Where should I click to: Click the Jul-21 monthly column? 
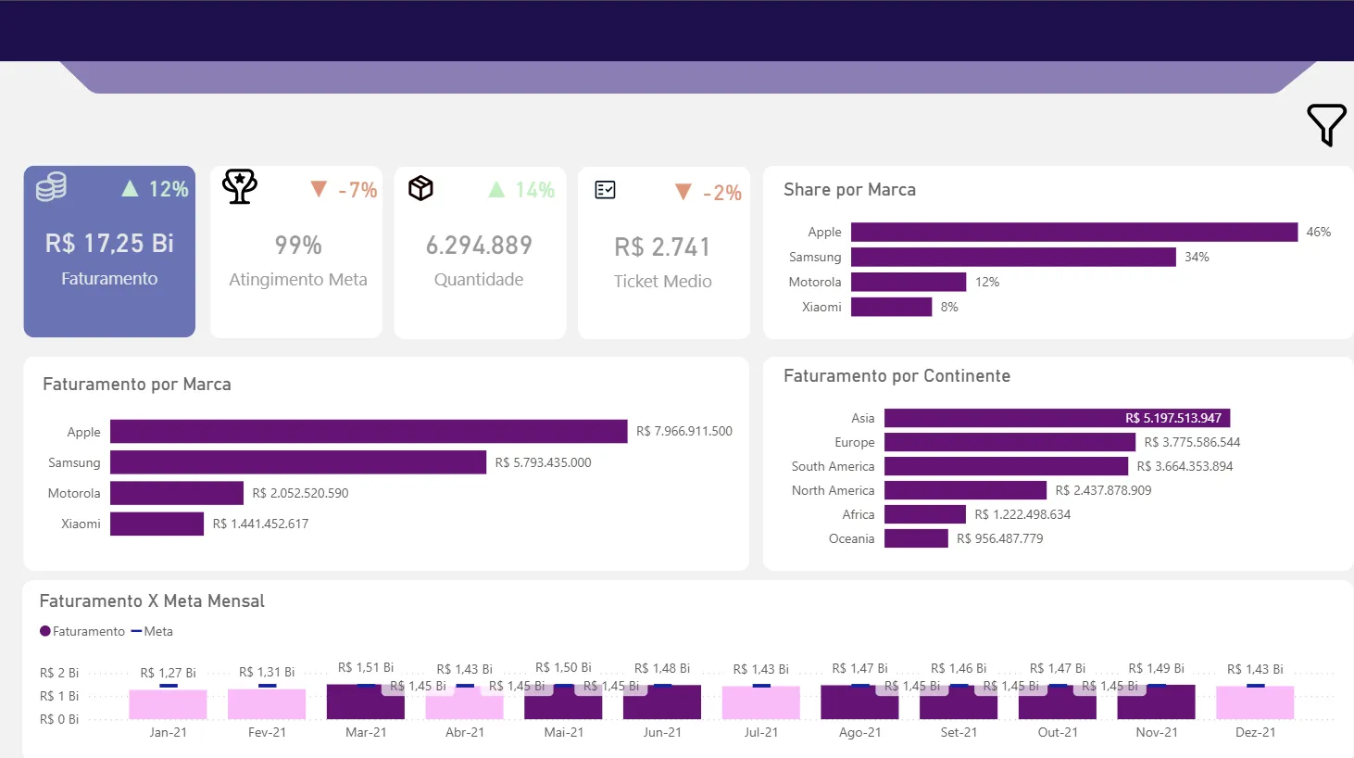pyautogui.click(x=761, y=702)
